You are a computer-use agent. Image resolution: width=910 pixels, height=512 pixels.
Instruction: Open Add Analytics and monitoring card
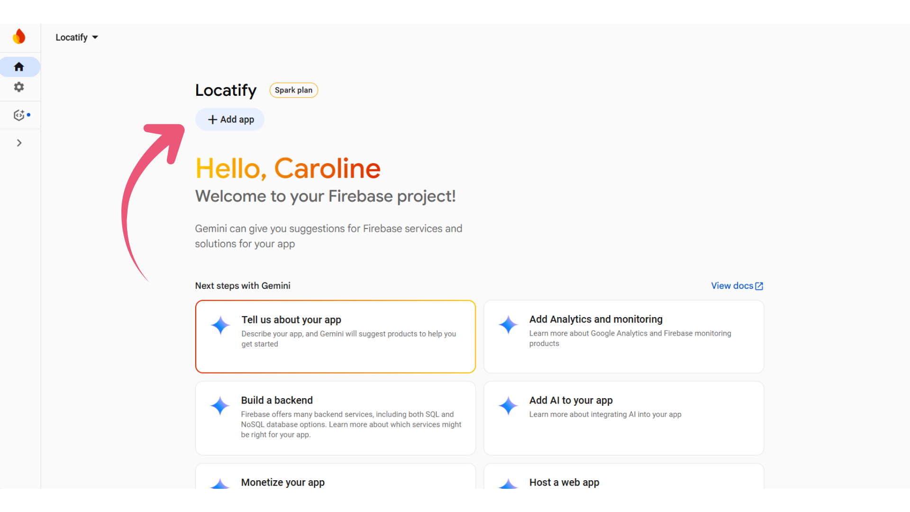coord(624,337)
